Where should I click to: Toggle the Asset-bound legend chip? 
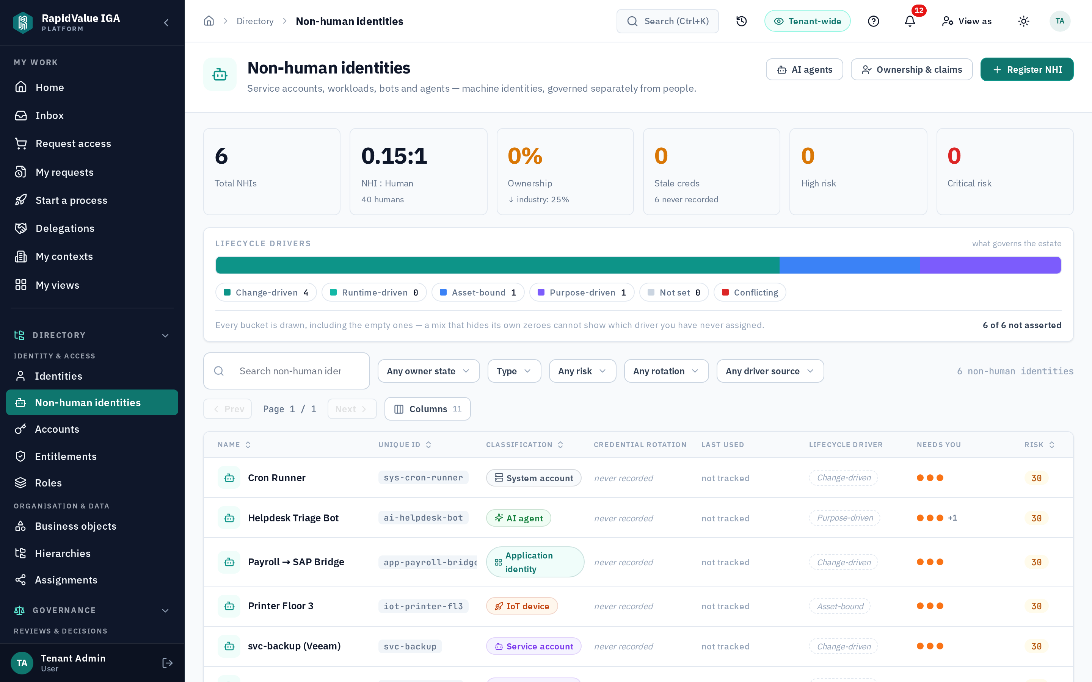(x=478, y=292)
